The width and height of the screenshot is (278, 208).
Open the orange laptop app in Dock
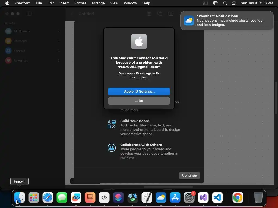90,197
